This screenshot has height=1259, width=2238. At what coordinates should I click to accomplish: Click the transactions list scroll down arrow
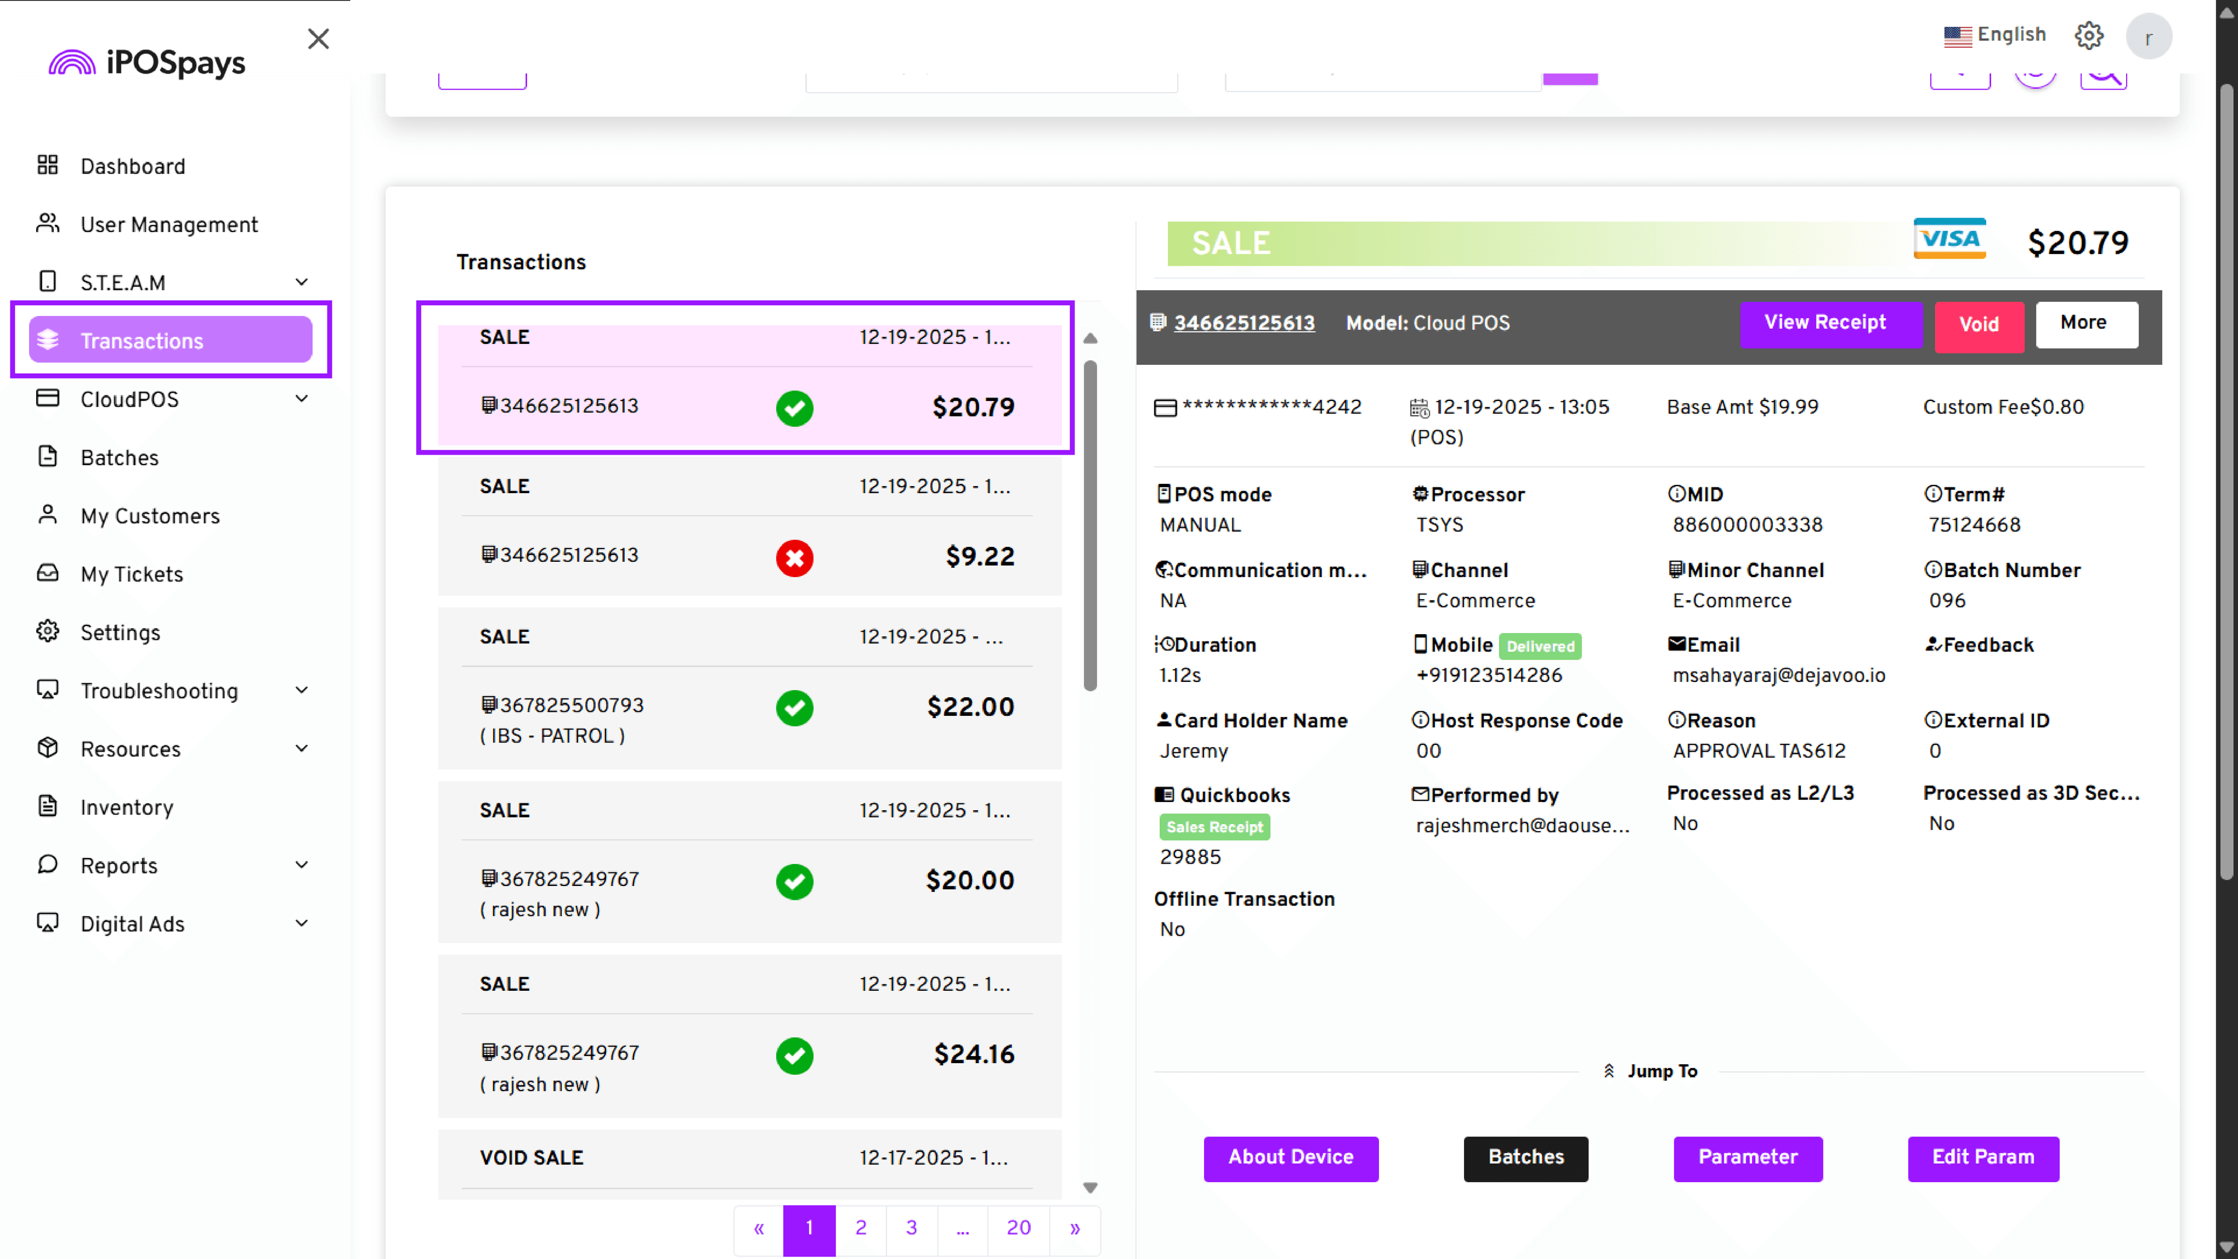pyautogui.click(x=1089, y=1187)
